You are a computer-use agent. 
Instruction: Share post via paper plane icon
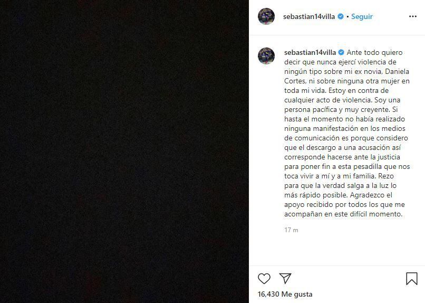[285, 278]
